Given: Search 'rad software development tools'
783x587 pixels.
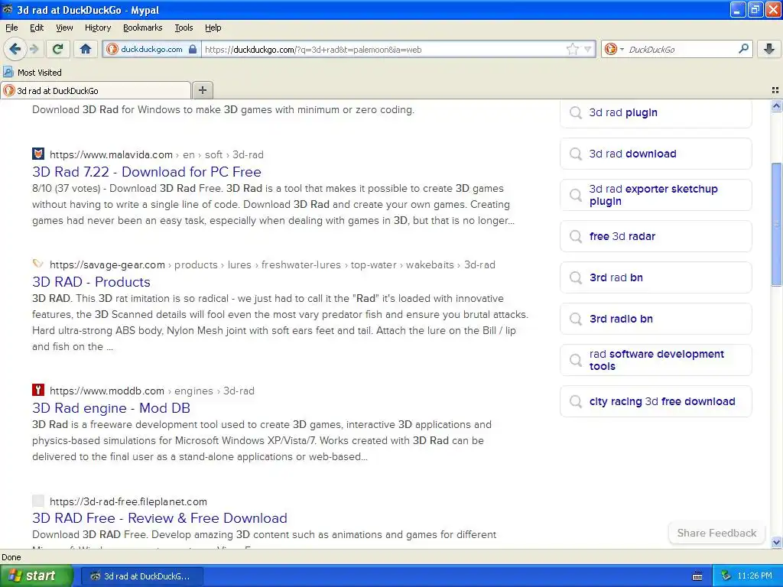Looking at the screenshot, I should pyautogui.click(x=655, y=360).
